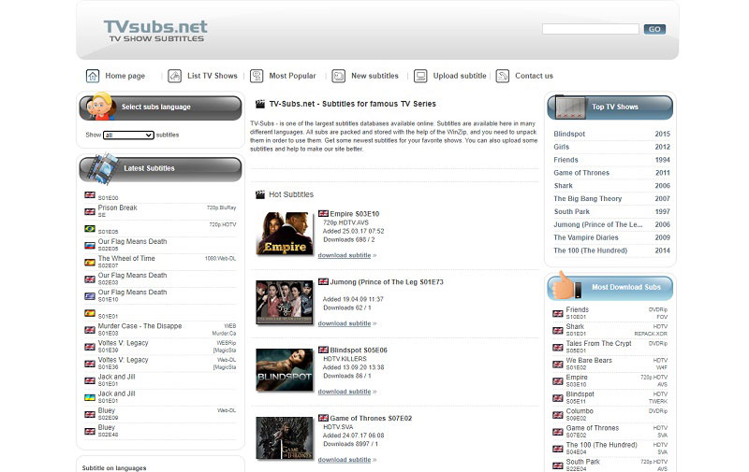Open The Big Bang Theory in Top TV Shows

click(x=588, y=199)
